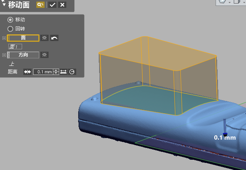Collapse the 移动面 panel title triangle
This screenshot has height=170, width=246.
(4, 5)
